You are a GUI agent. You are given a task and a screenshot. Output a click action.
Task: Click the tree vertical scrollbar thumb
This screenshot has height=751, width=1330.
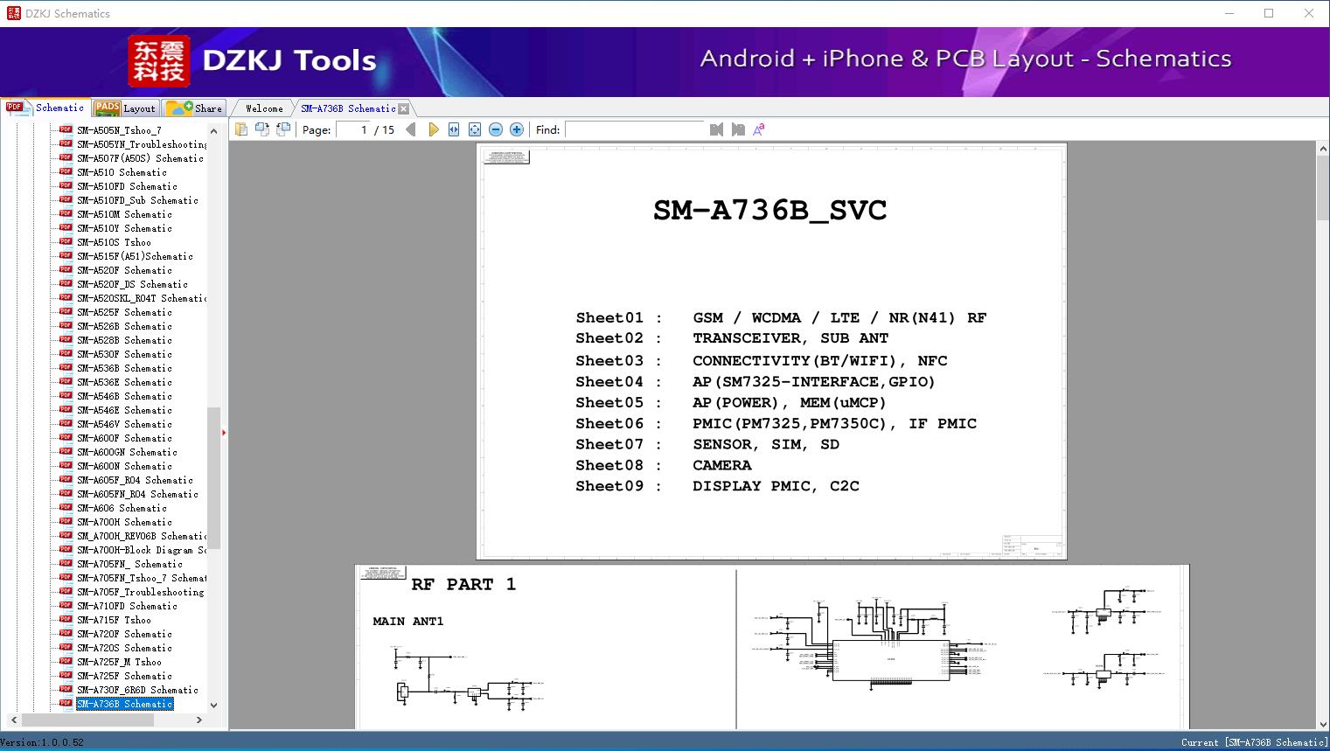point(213,477)
